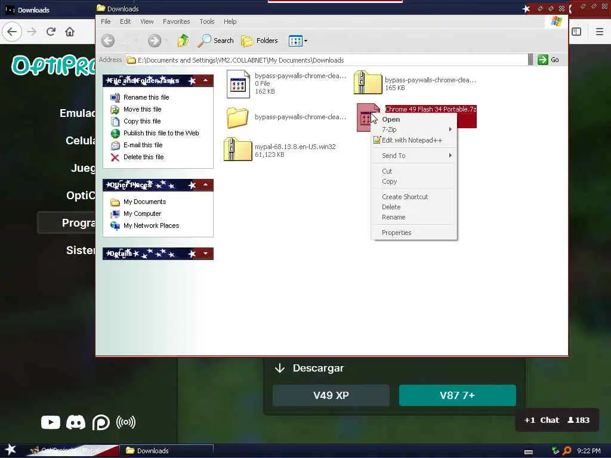Open the Favorites menu
611x458 pixels.
point(176,21)
